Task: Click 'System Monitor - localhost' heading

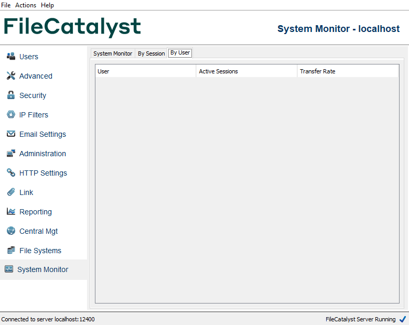Action: pyautogui.click(x=338, y=28)
